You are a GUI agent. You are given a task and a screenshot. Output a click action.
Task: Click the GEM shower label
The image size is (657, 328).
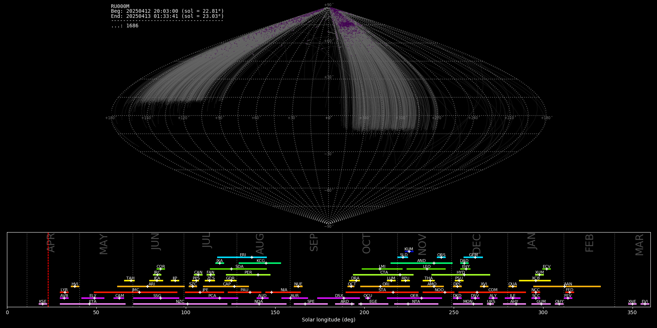click(x=473, y=255)
